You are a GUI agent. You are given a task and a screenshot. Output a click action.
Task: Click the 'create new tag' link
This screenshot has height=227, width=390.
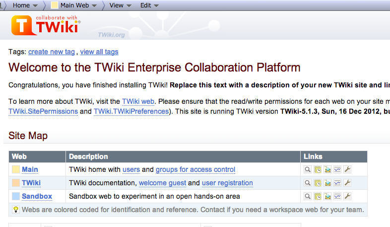coord(52,52)
